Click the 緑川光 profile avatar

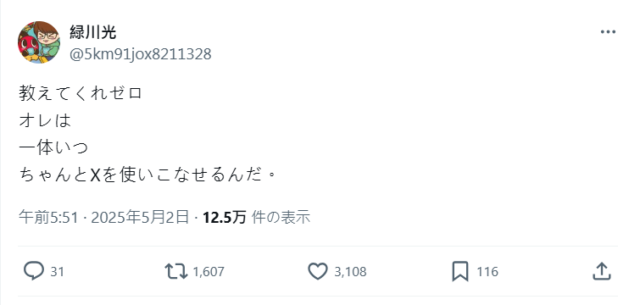39,42
